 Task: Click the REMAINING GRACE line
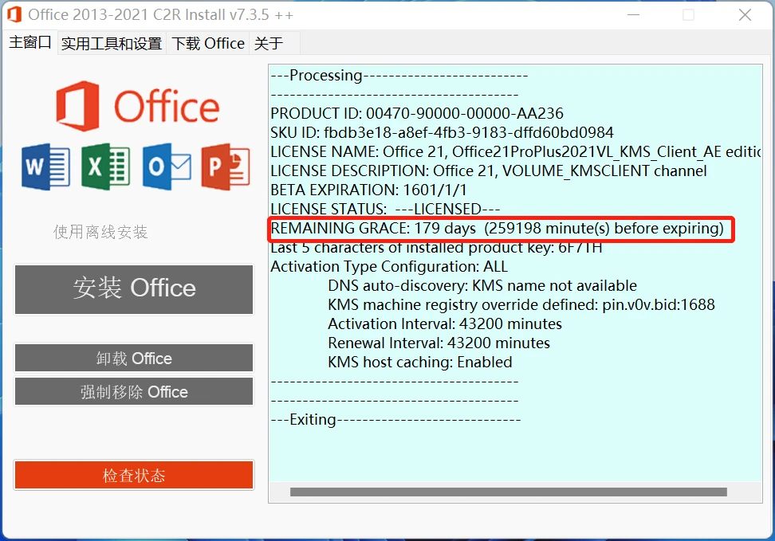497,228
